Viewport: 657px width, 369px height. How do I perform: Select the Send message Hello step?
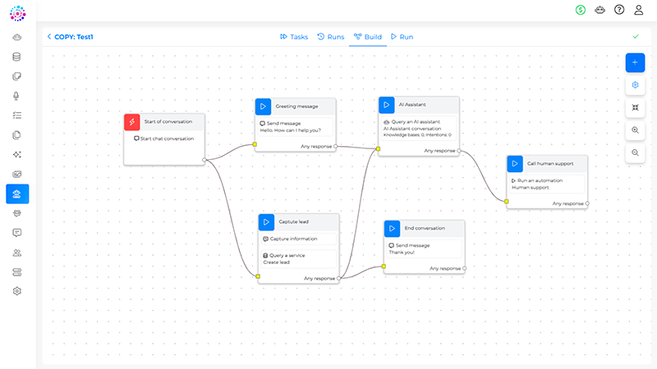294,127
